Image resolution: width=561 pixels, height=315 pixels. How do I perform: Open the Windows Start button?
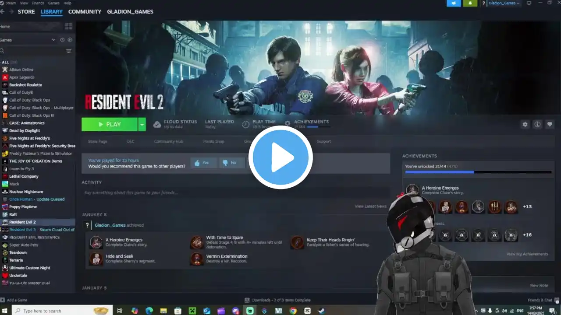click(5, 311)
